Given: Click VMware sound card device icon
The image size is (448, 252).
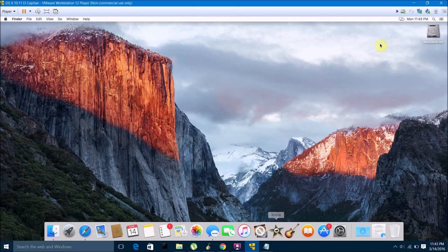Looking at the screenshot, I should point(428,12).
